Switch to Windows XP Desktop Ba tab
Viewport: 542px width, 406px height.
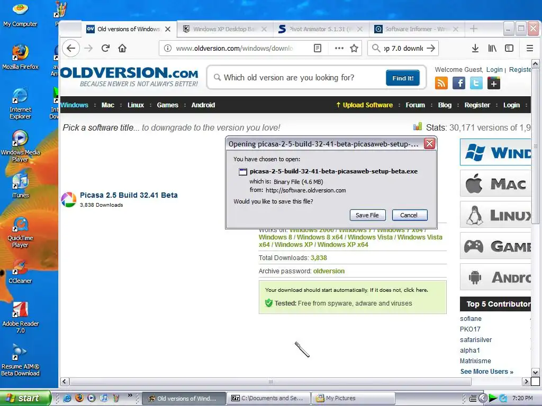tap(225, 29)
